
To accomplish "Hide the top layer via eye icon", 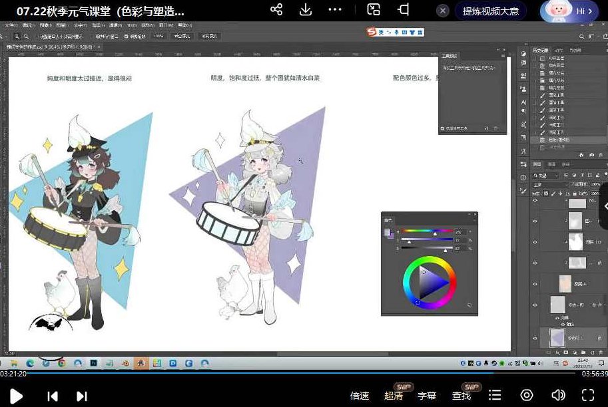I will tap(535, 200).
